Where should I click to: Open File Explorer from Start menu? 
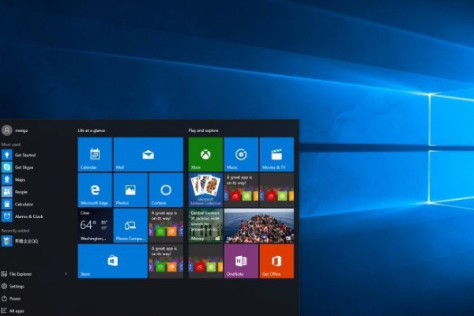(x=17, y=274)
